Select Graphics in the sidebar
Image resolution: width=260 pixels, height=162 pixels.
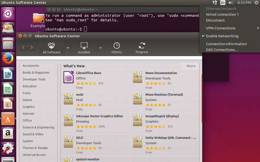tap(29, 107)
